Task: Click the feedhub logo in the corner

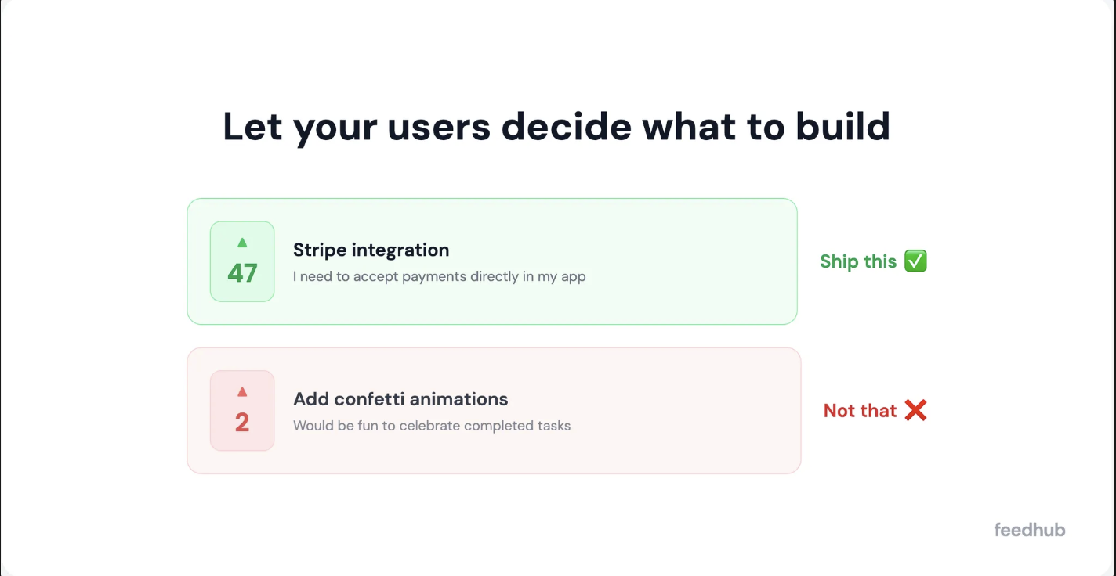Action: pyautogui.click(x=1029, y=530)
